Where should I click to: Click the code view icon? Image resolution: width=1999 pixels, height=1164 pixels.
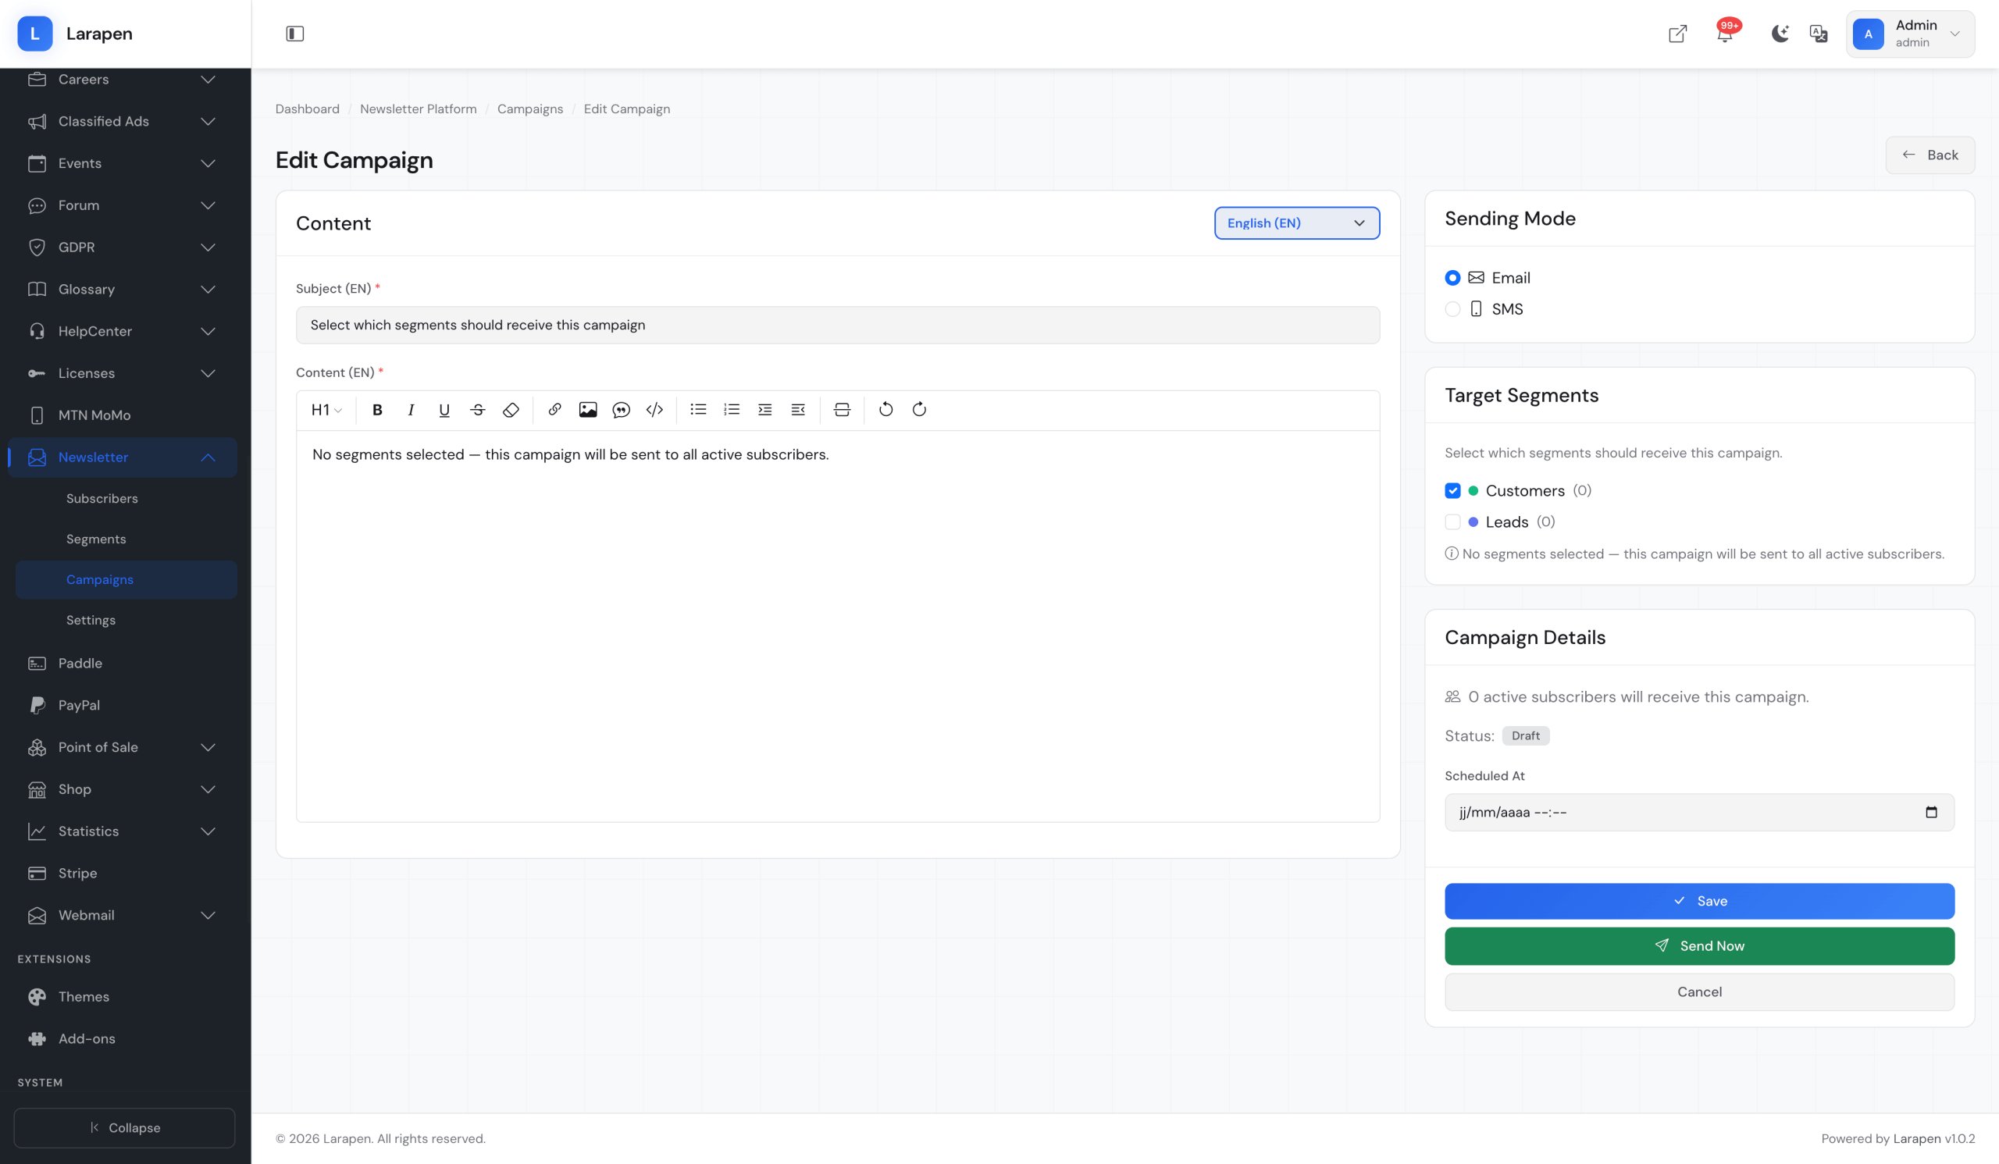pos(654,410)
